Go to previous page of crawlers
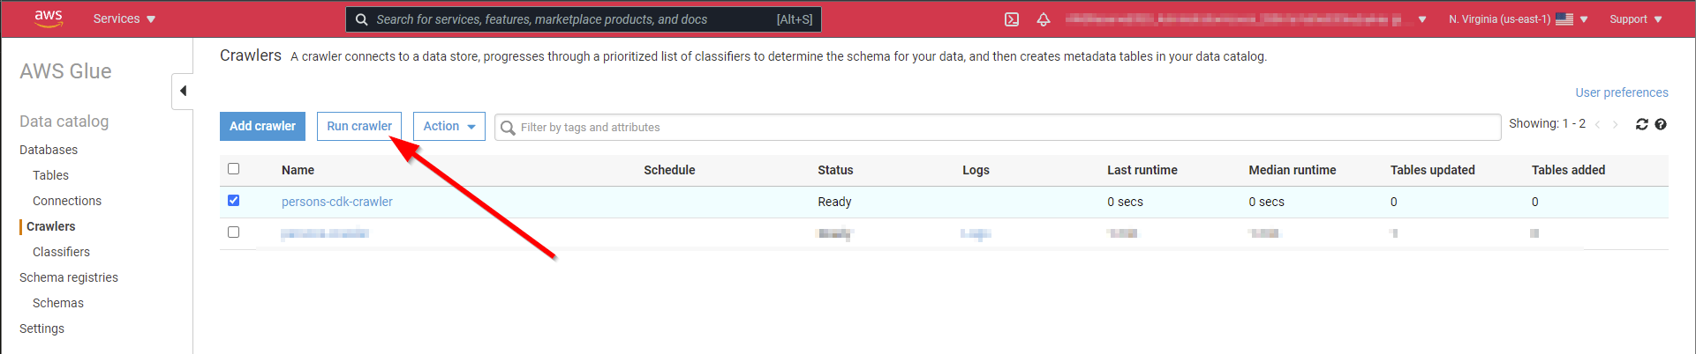 click(x=1597, y=124)
